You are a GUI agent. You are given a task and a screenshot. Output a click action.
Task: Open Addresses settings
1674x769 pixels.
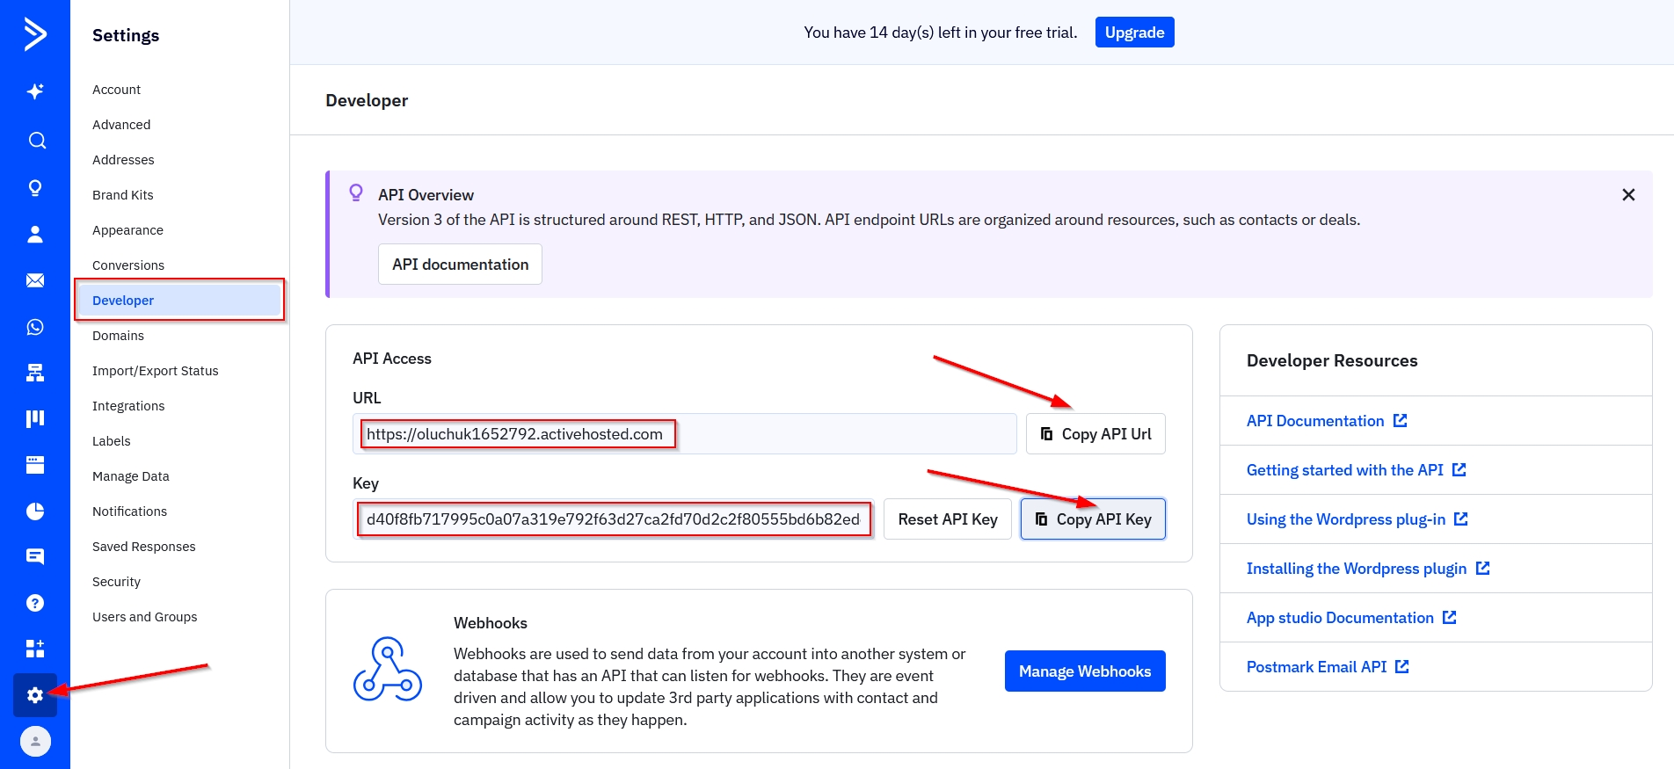click(x=123, y=160)
